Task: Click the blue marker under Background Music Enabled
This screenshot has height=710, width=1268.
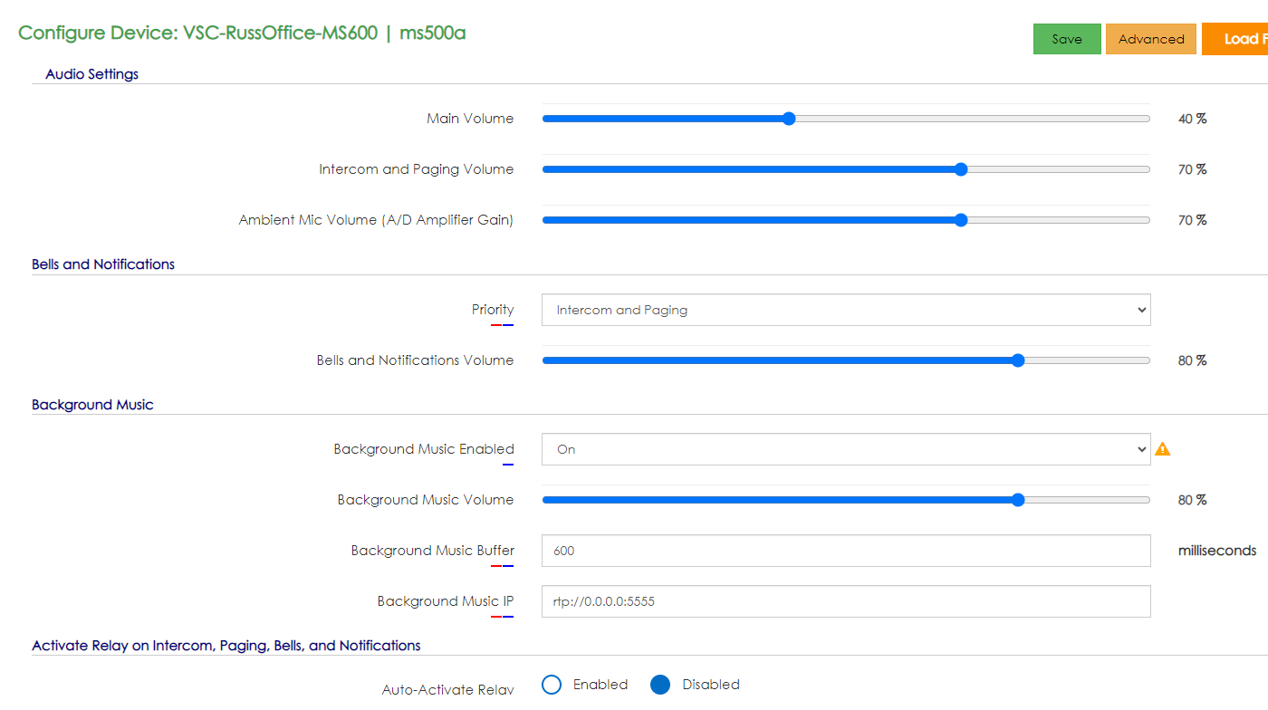Action: tap(508, 465)
